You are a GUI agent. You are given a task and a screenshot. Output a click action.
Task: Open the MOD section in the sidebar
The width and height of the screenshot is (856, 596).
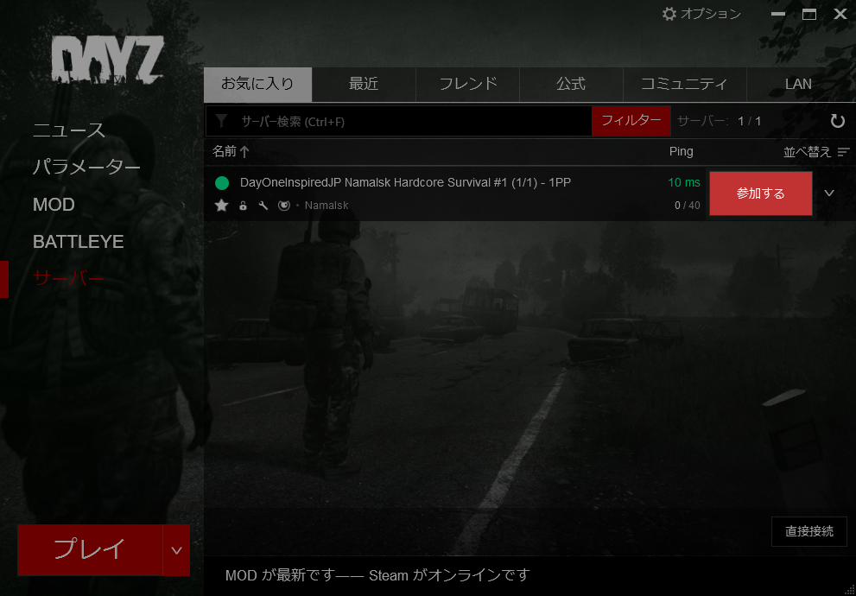(x=54, y=205)
